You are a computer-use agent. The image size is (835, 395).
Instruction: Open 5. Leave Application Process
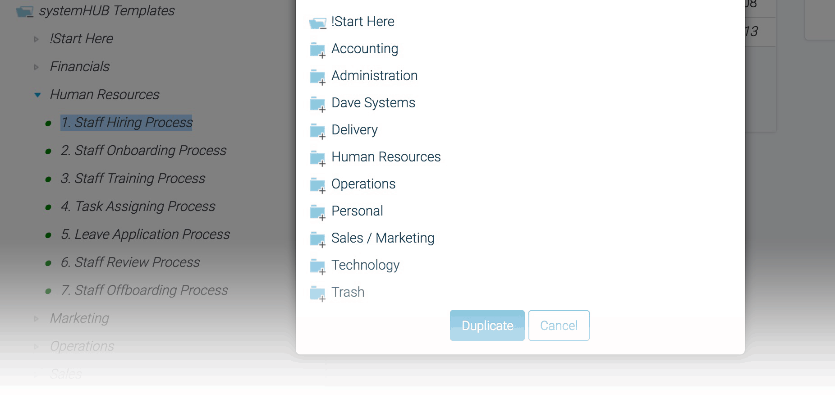tap(145, 234)
